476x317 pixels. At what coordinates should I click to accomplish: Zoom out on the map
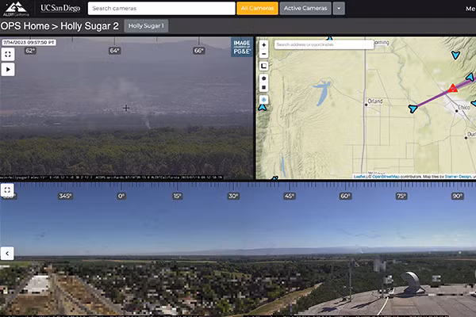263,55
